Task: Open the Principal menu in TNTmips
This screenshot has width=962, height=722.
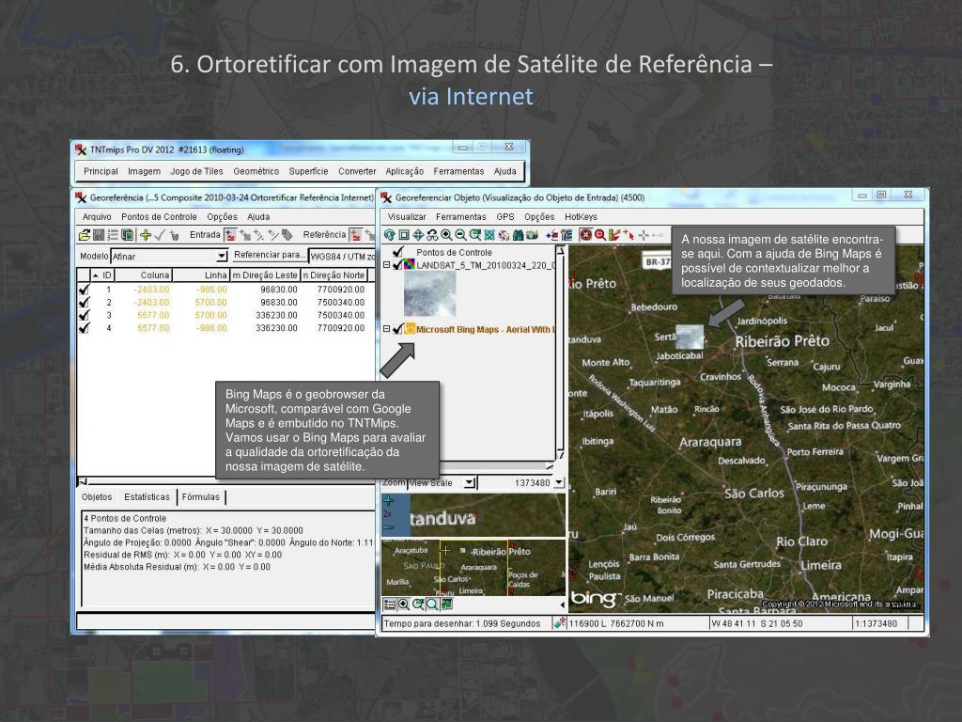Action: (x=101, y=171)
